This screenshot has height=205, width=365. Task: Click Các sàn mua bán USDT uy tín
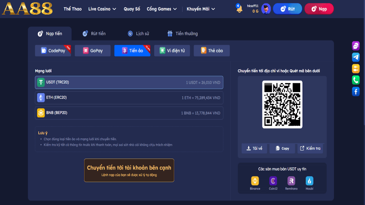click(282, 169)
